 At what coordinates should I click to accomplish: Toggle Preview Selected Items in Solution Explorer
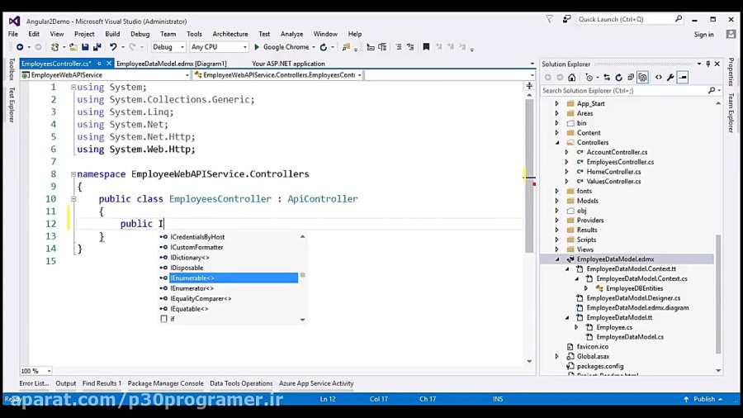tap(683, 78)
